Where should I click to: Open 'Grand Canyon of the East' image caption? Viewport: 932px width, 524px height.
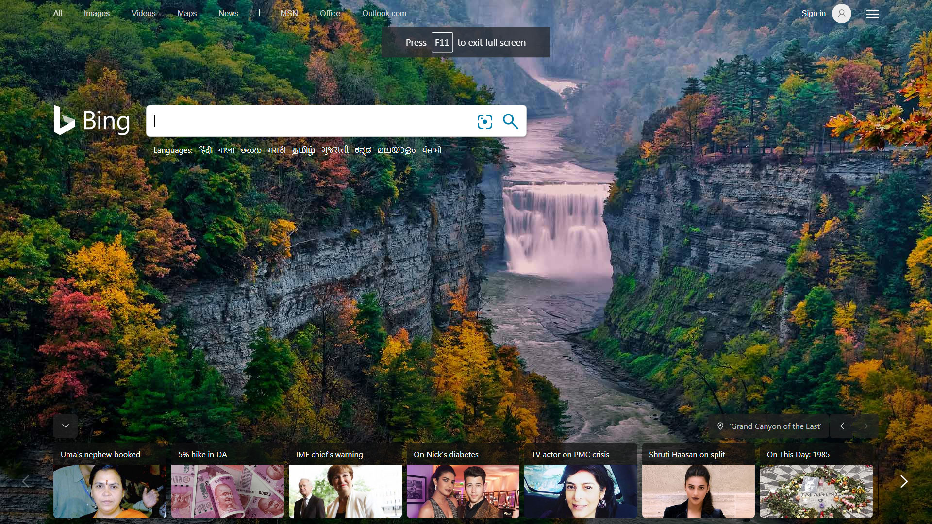[x=776, y=426]
